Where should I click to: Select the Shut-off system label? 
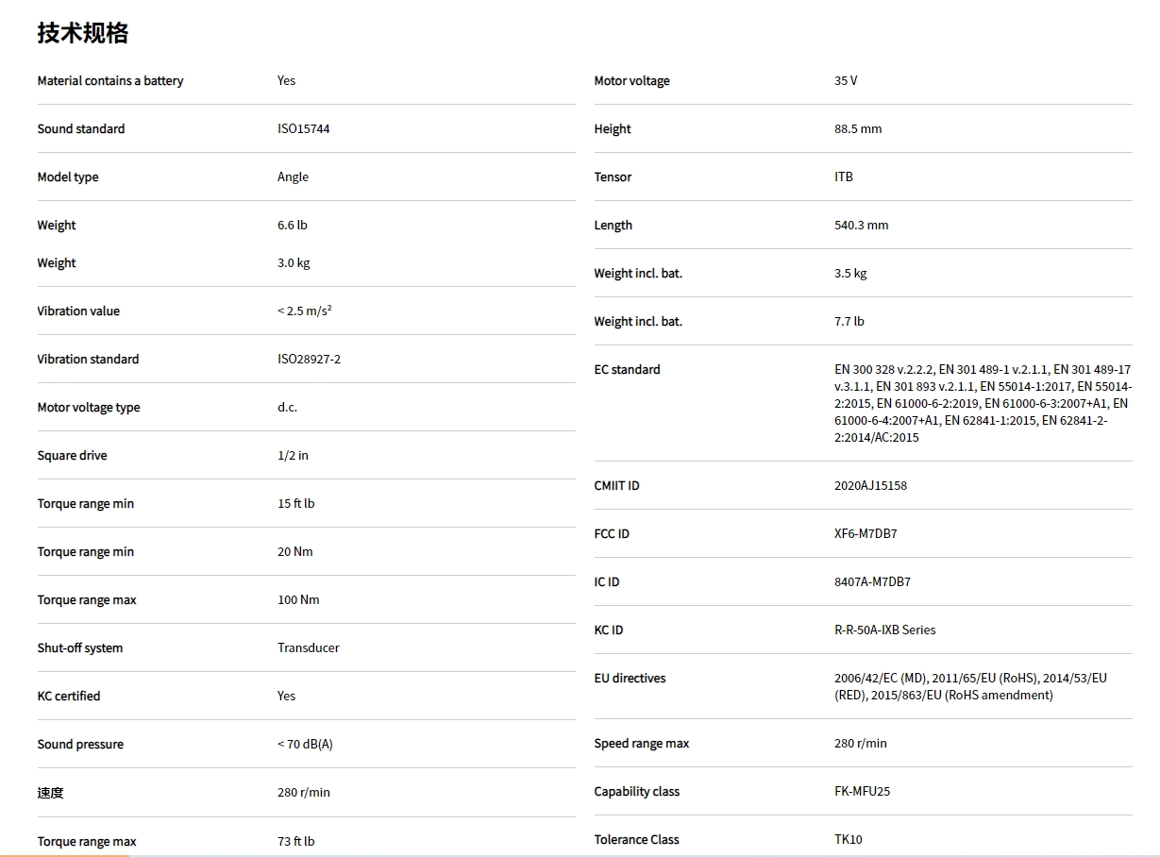[80, 648]
